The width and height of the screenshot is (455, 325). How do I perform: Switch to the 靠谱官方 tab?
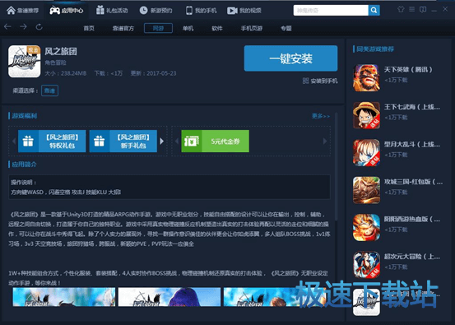(123, 28)
